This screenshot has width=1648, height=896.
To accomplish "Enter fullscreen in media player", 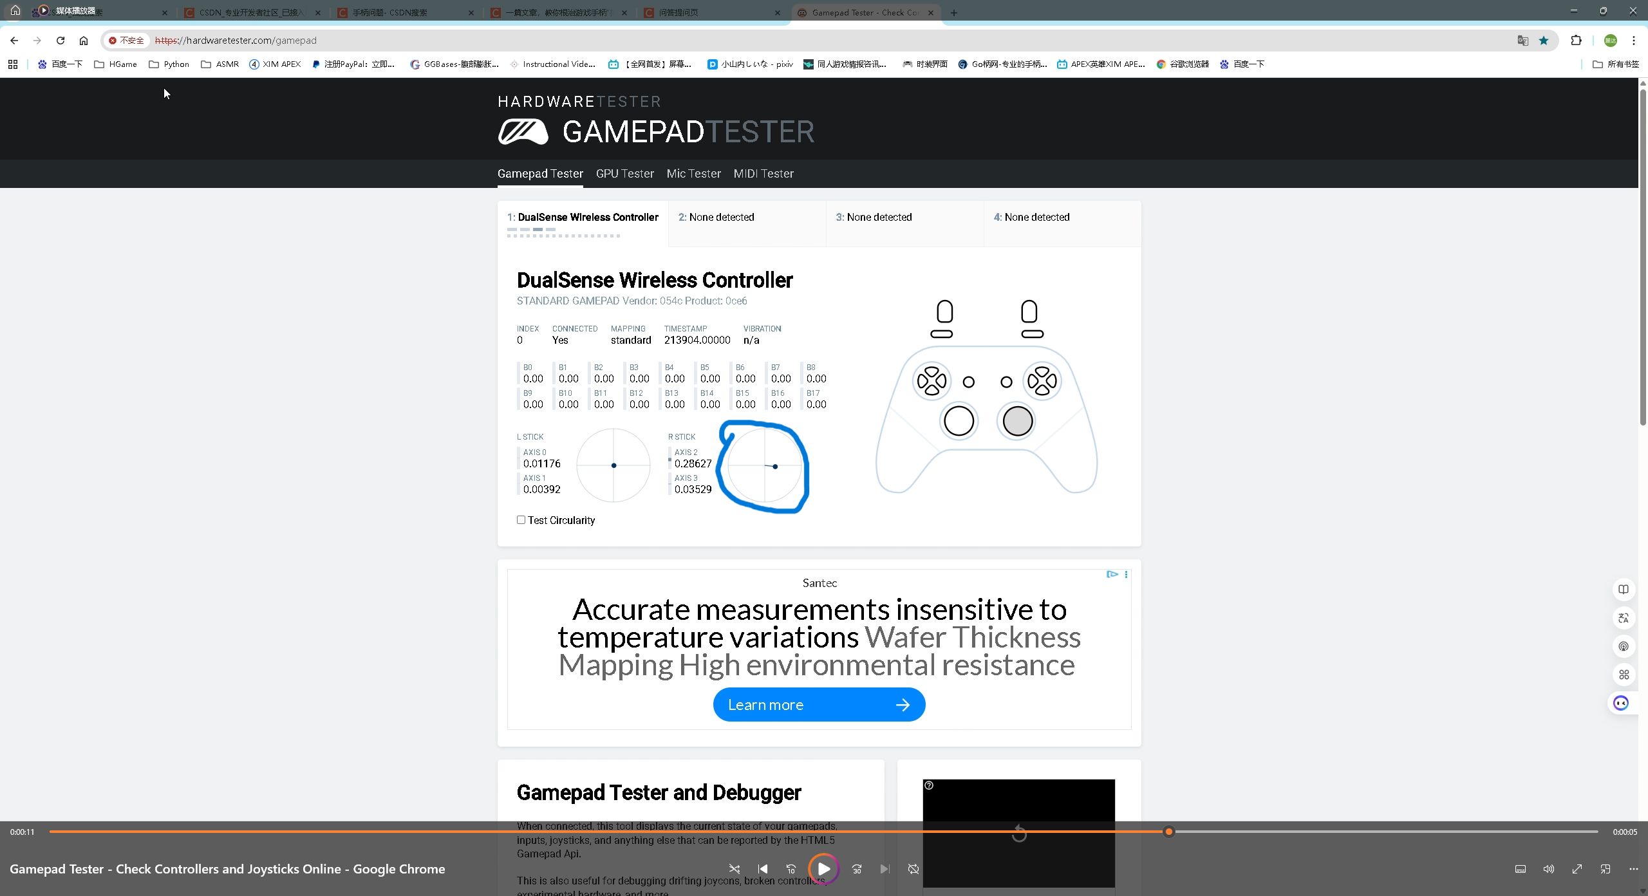I will (x=1577, y=869).
